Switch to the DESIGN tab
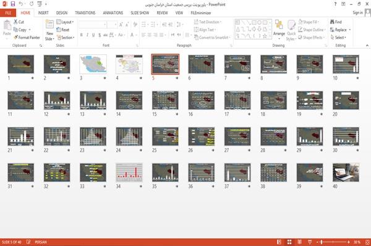Image resolution: width=371 pixels, height=246 pixels. click(62, 13)
